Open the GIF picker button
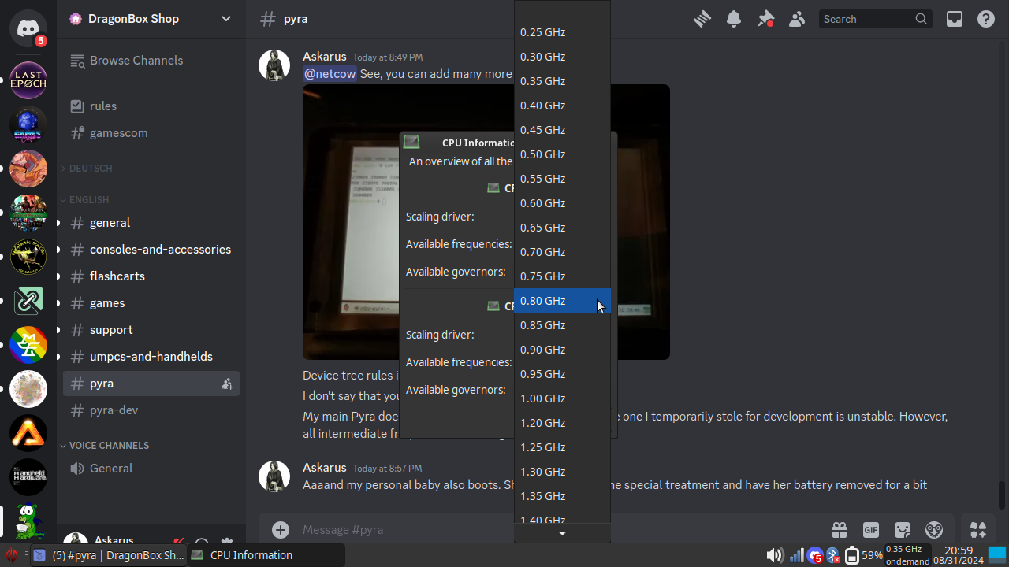 [x=871, y=530]
